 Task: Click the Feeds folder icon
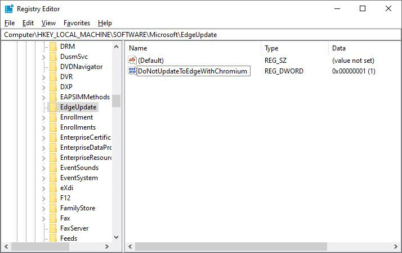pos(53,238)
